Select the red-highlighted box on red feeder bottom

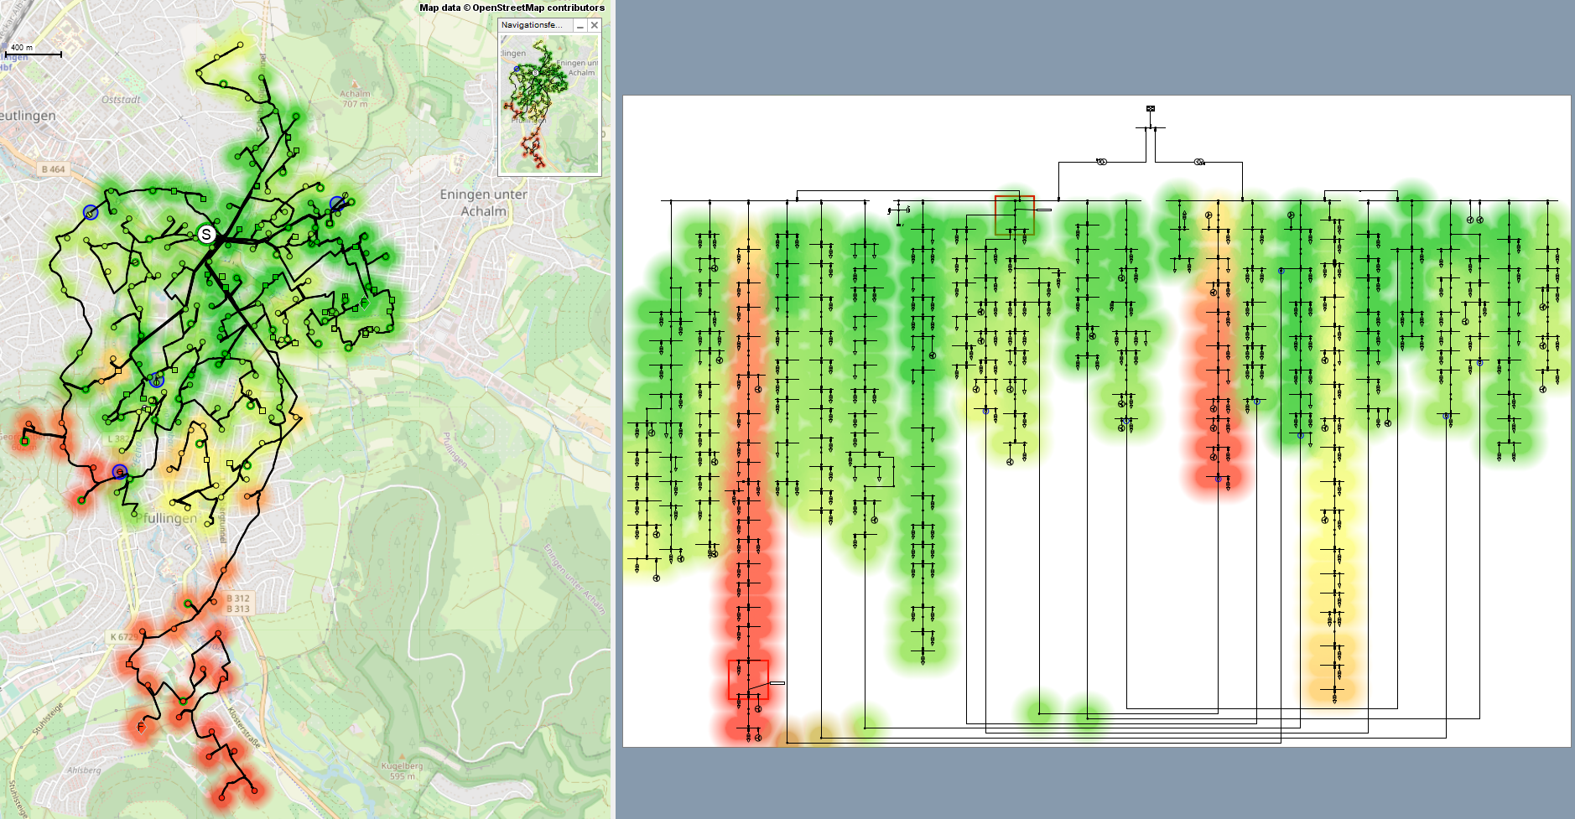[x=748, y=679]
